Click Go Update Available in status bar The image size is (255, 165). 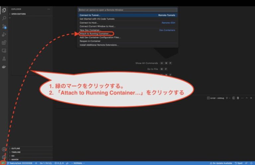pyautogui.click(x=220, y=163)
